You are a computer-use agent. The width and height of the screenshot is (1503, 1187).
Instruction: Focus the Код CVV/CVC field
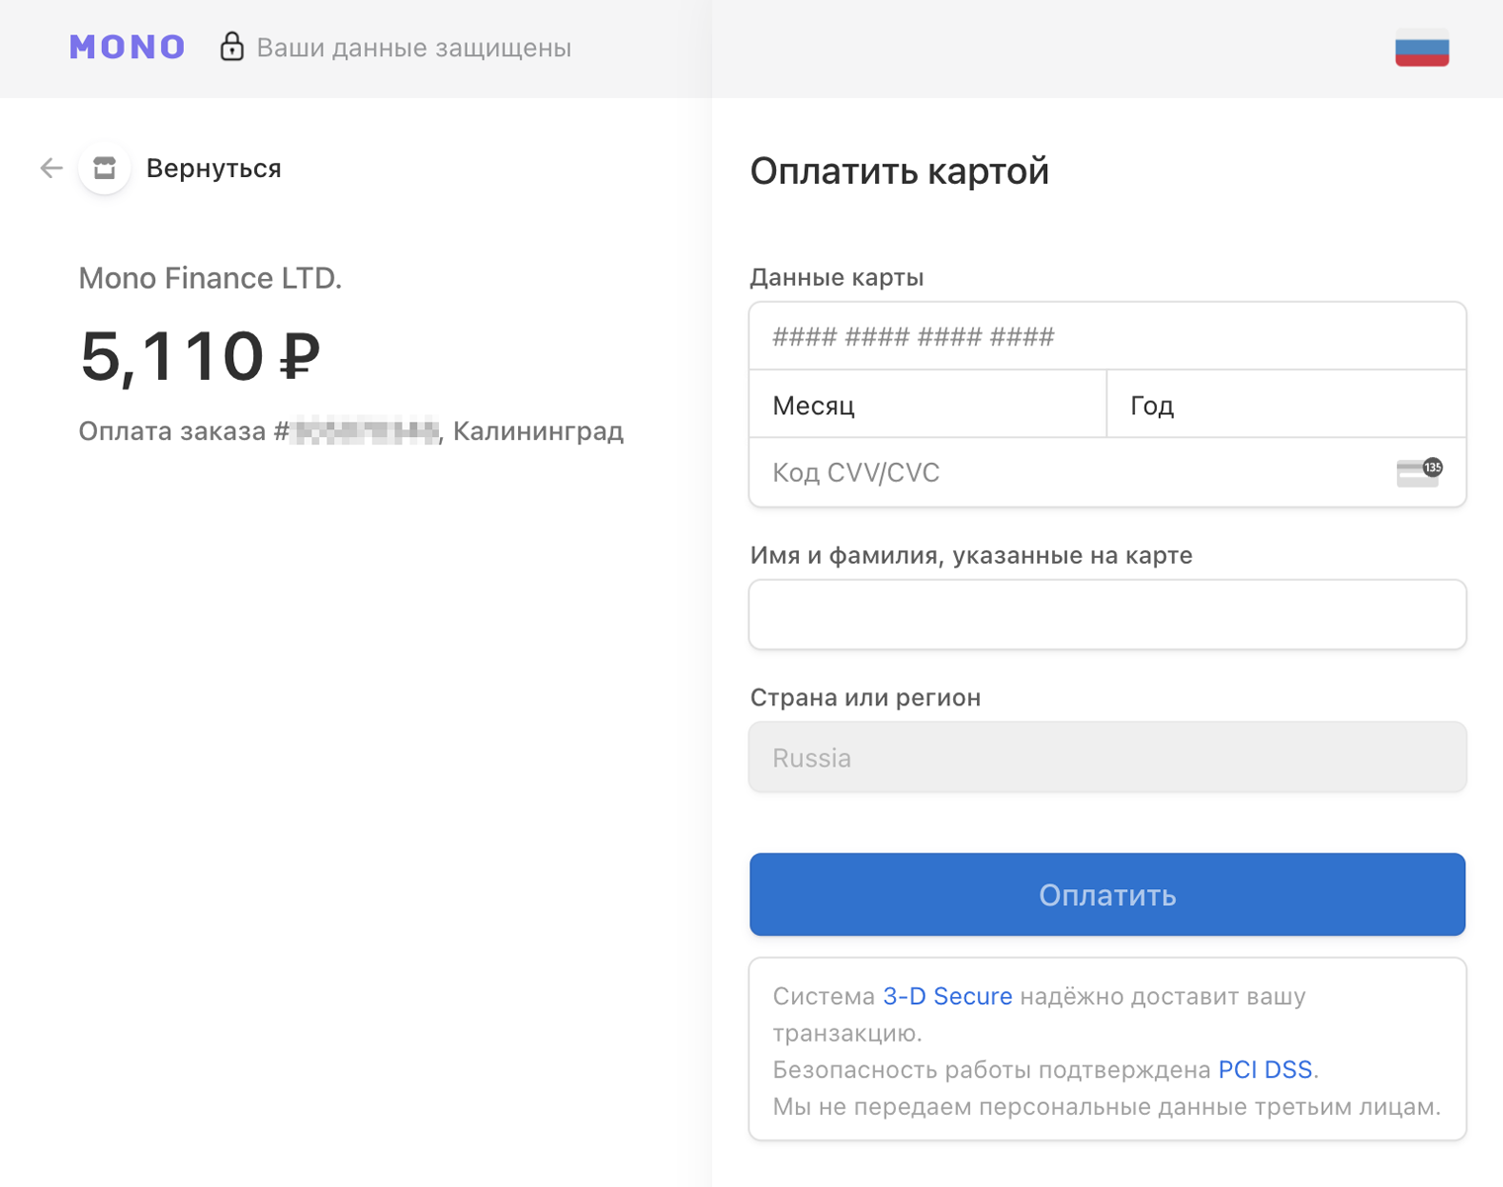(1107, 473)
